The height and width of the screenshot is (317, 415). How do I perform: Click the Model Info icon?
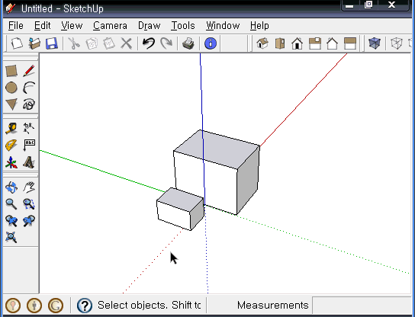pyautogui.click(x=211, y=43)
